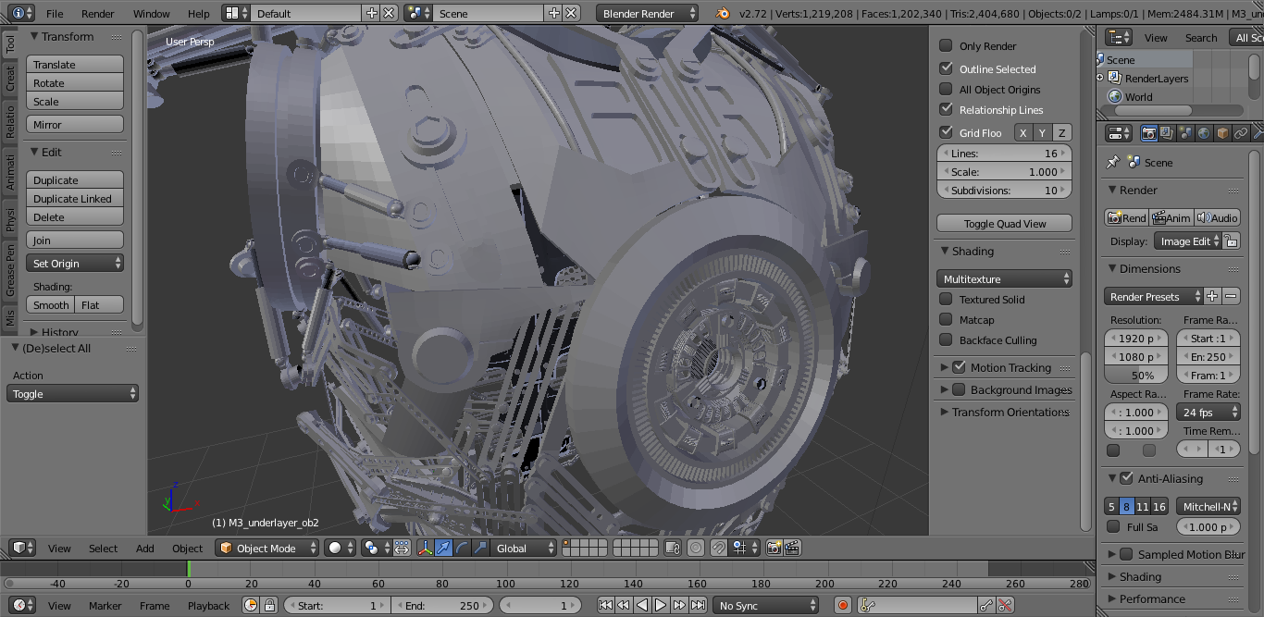This screenshot has width=1264, height=617.
Task: Enable the Matcap checkbox
Action: coord(946,319)
